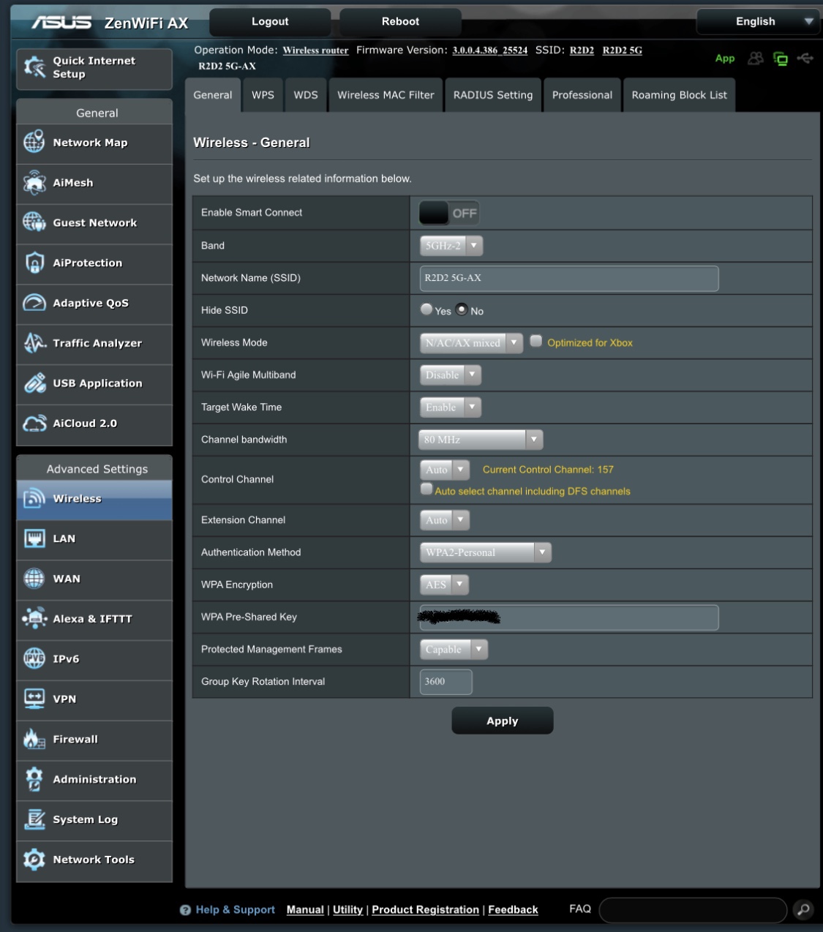Click the Reboot button

pos(400,22)
